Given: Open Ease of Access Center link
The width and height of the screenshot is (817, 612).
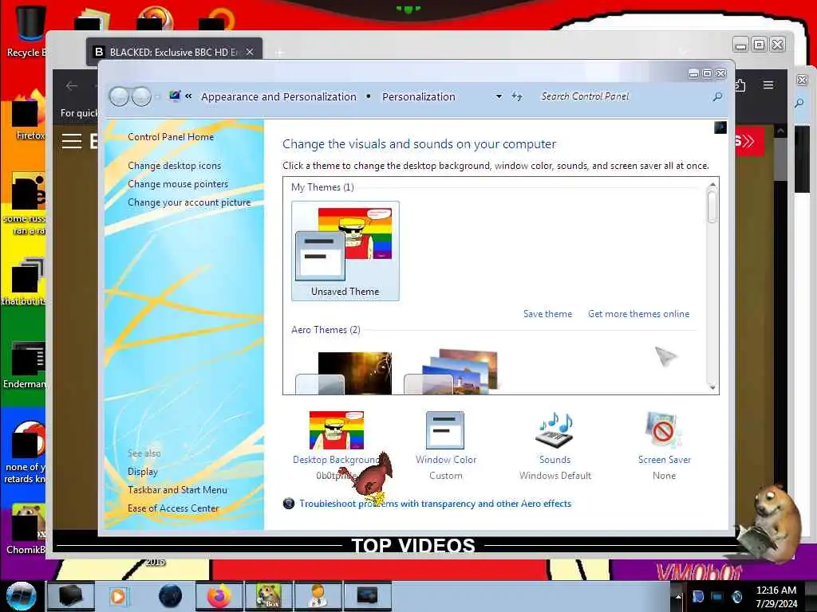Looking at the screenshot, I should pos(173,508).
